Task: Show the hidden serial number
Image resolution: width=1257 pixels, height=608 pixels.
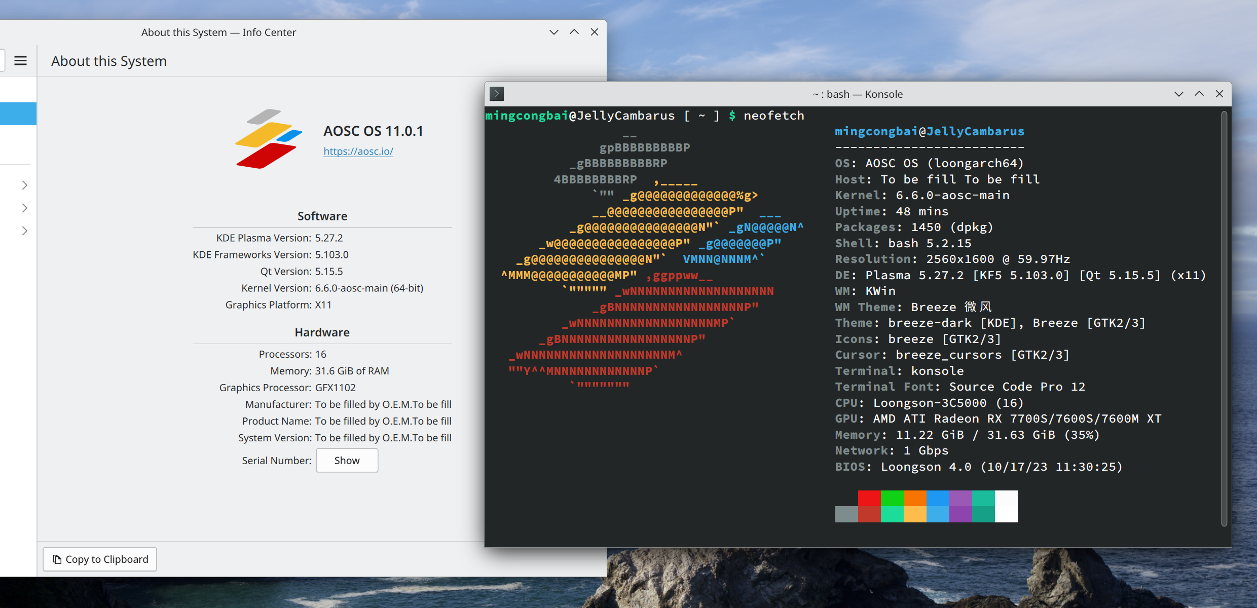Action: pos(347,460)
